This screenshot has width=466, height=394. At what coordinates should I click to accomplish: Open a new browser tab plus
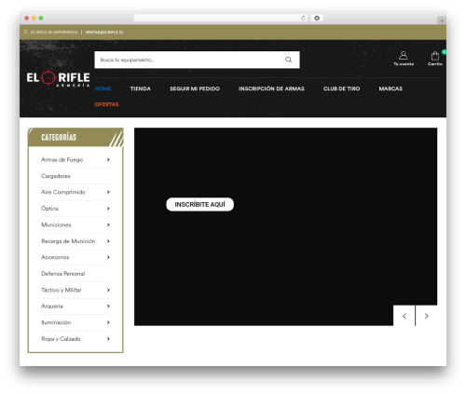442,20
